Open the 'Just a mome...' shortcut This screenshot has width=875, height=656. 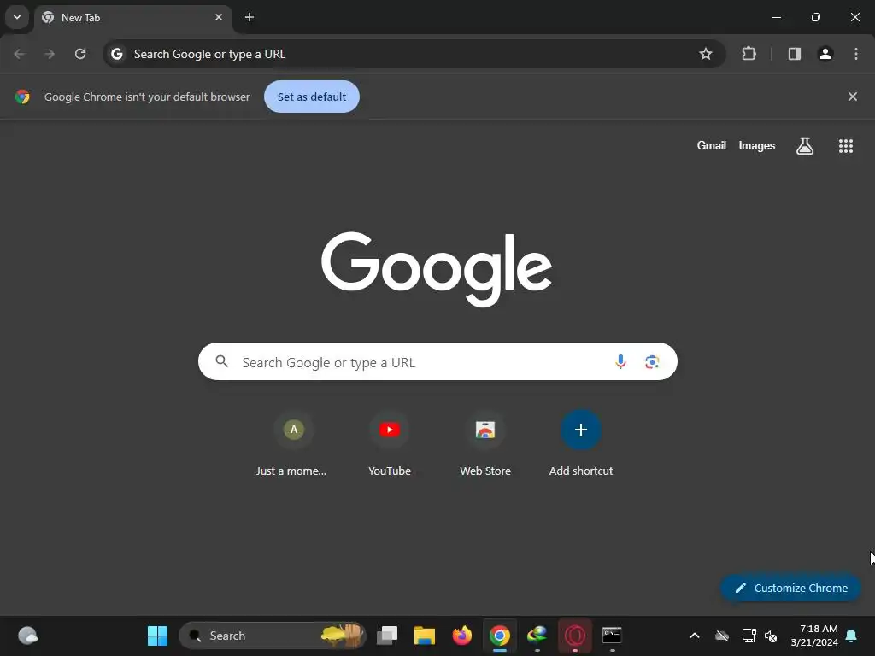[294, 444]
